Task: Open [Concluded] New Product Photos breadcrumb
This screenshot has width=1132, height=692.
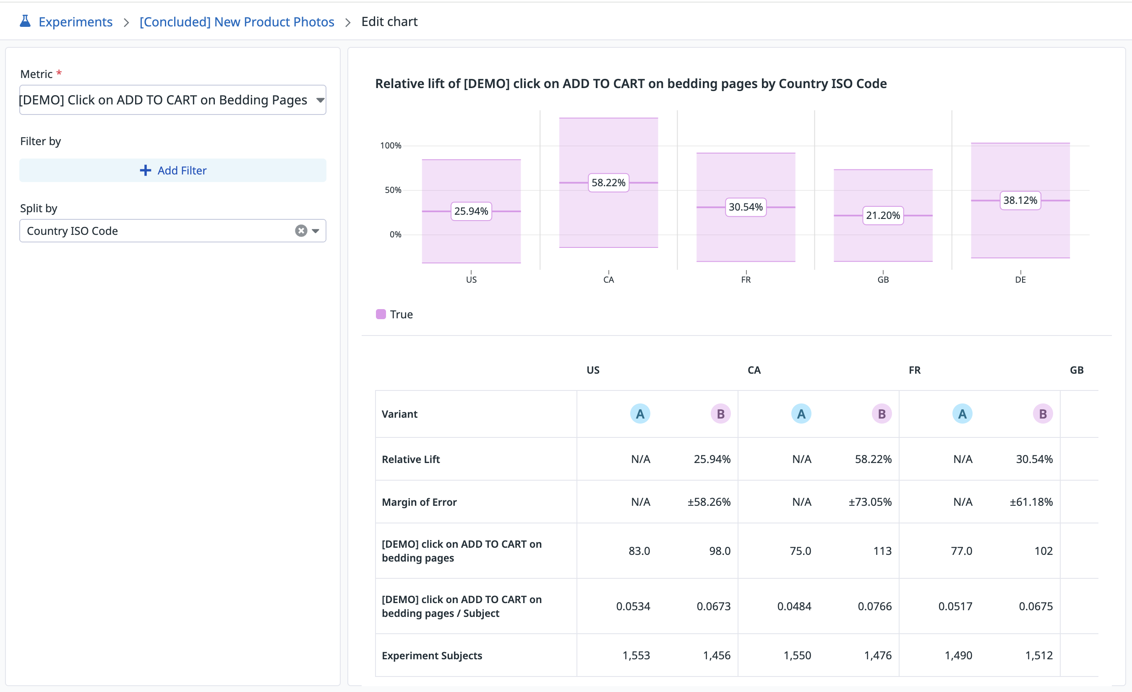Action: click(x=237, y=21)
